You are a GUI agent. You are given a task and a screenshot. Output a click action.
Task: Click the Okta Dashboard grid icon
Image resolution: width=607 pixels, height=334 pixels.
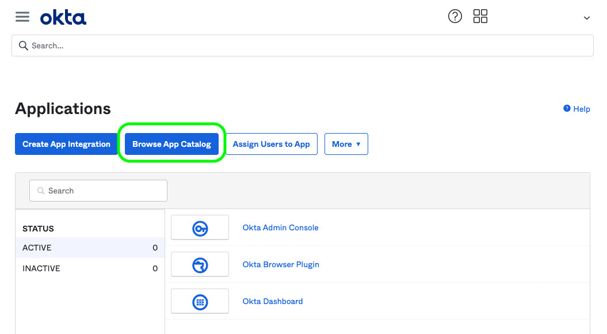(200, 302)
